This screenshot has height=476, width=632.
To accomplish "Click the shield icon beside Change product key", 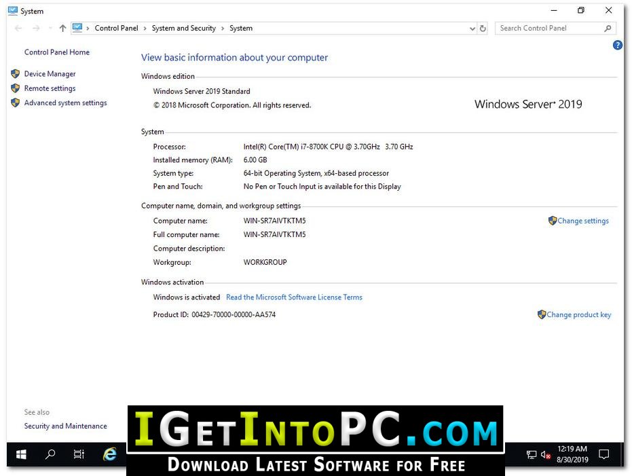I will (542, 314).
